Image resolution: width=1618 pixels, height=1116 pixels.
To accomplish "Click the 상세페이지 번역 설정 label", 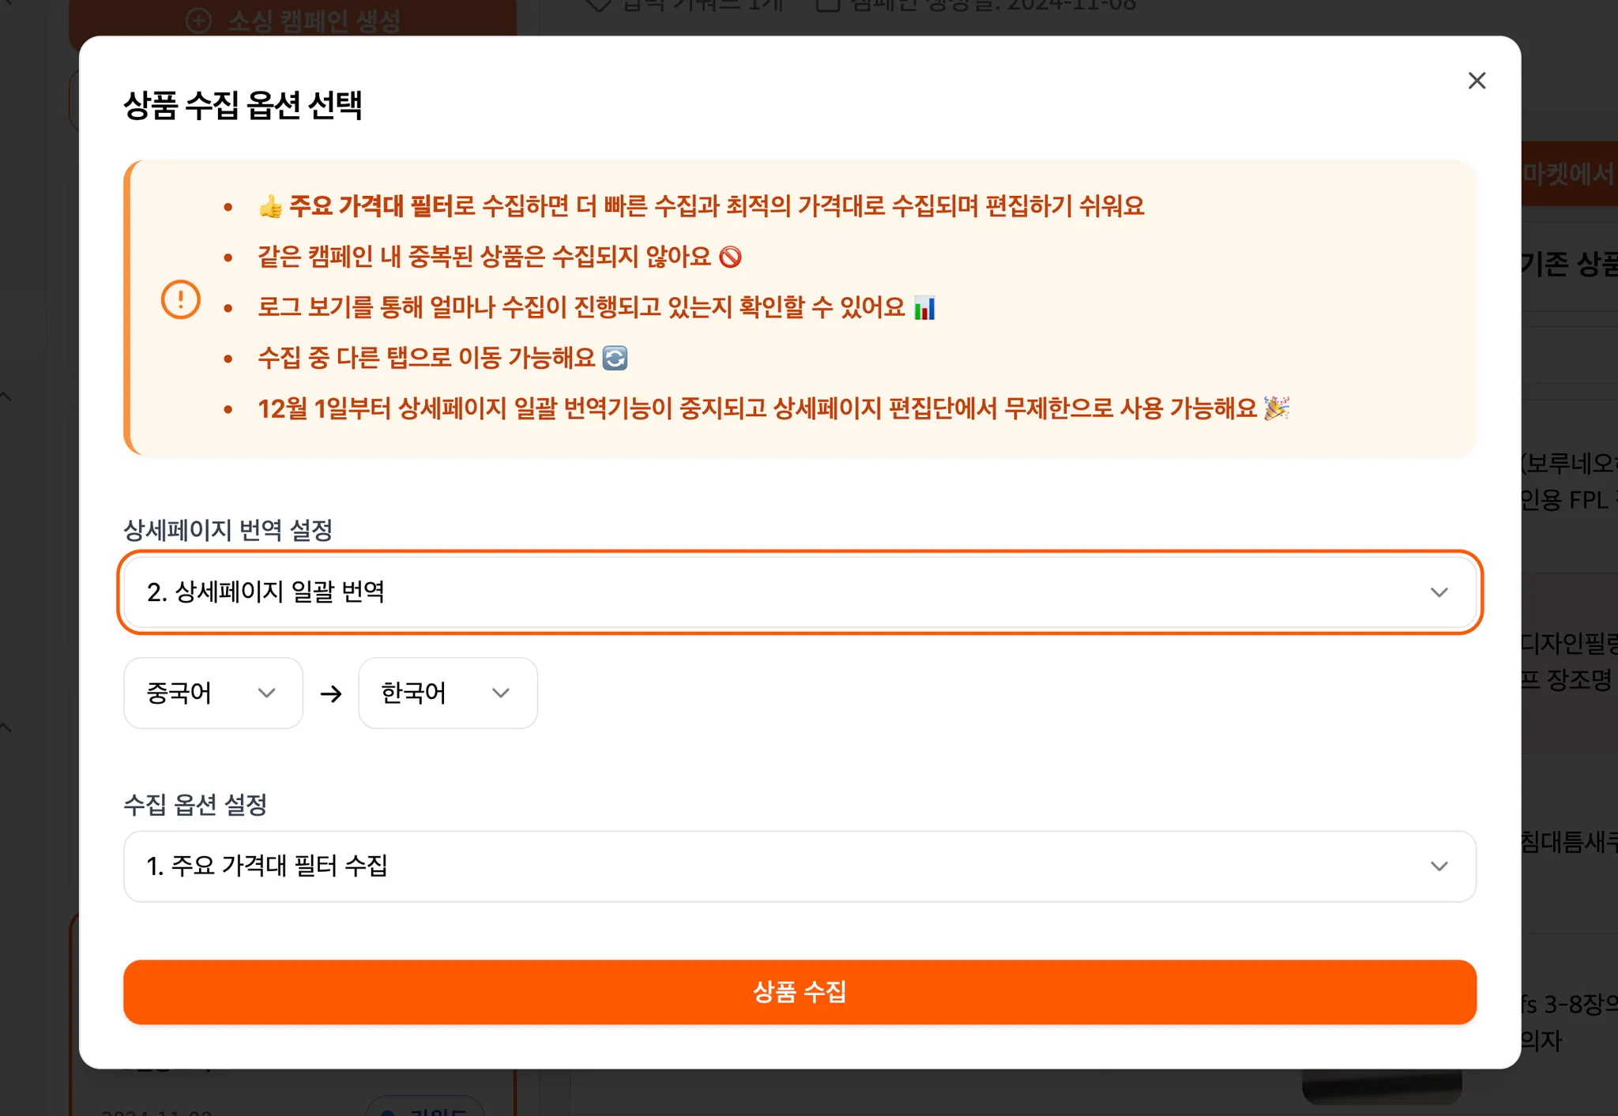I will coord(228,530).
